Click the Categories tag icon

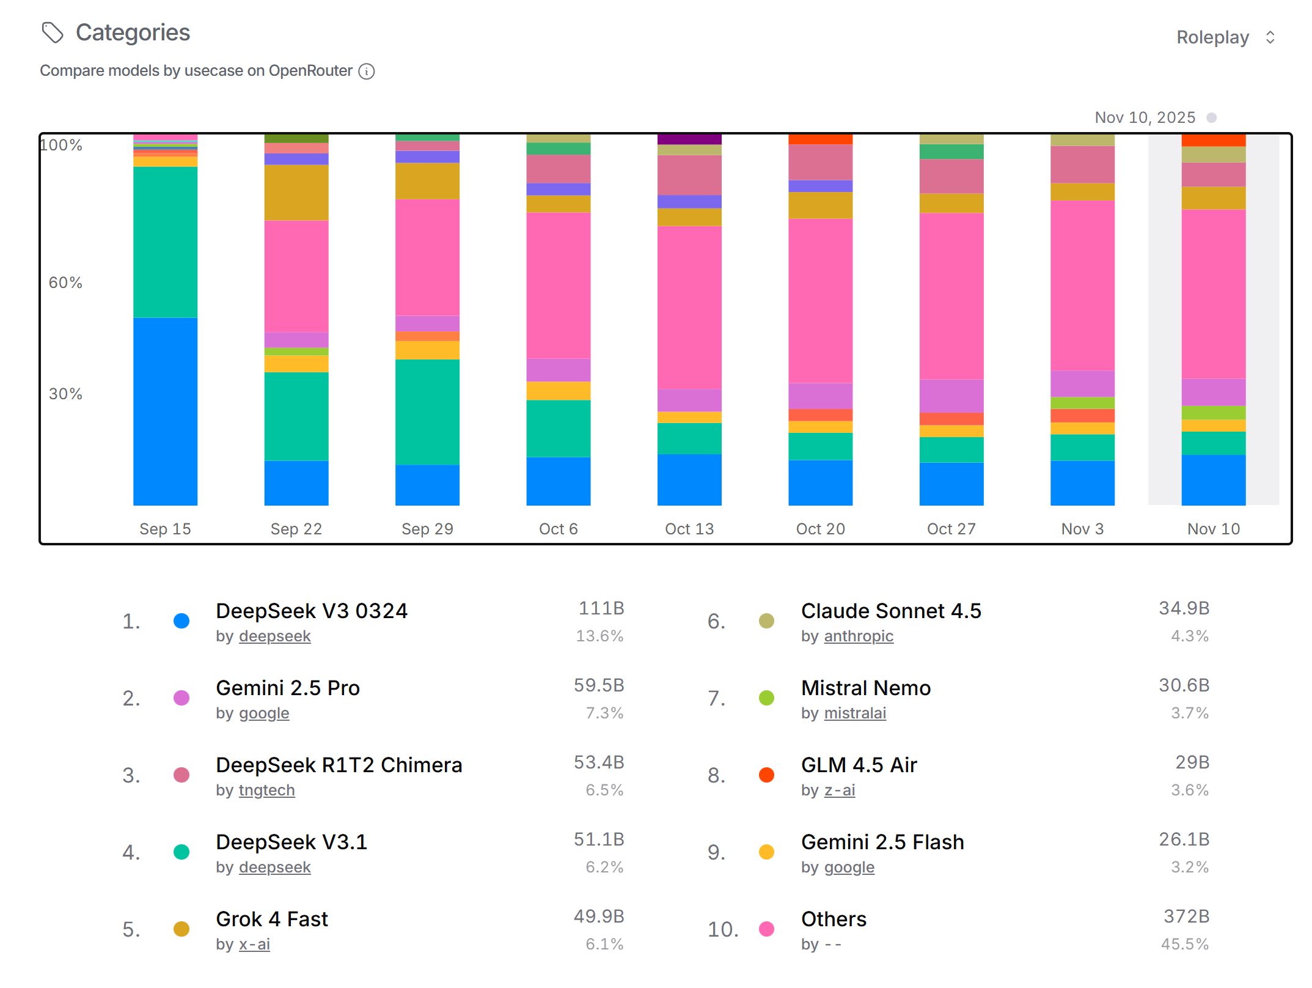53,32
